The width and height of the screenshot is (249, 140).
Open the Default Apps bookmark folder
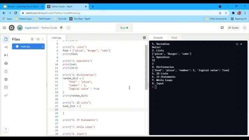pyautogui.click(x=23, y=19)
